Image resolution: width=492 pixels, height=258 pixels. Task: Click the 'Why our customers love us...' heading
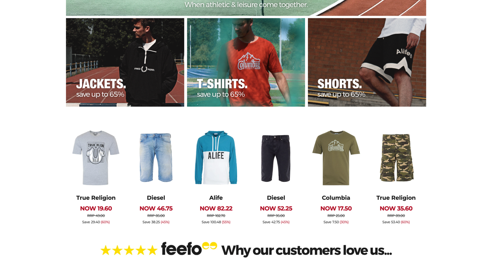pos(306,250)
